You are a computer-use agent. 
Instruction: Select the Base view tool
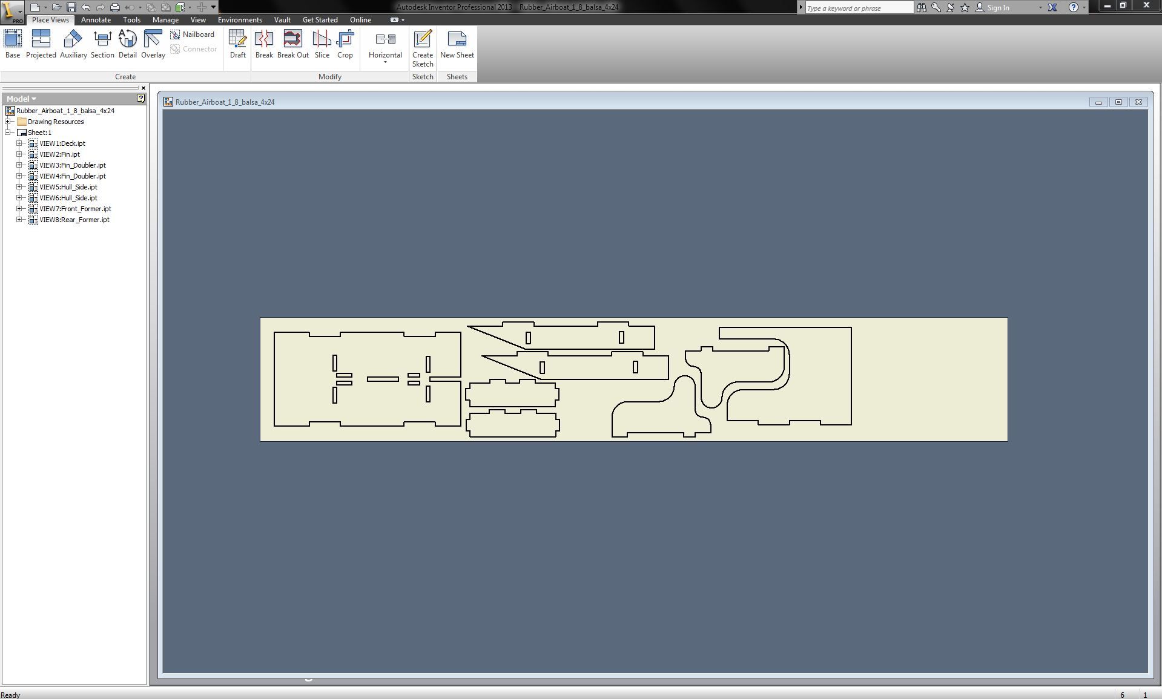click(x=12, y=44)
